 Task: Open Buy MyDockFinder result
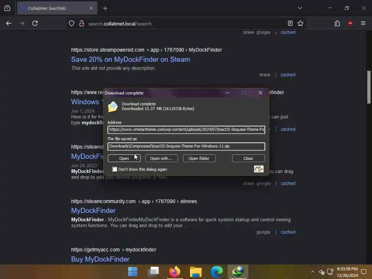(x=100, y=259)
